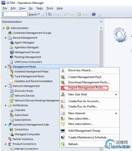Screen dimensions: 132x151
Task: Click the Updates and Recommendations icon
Action: tap(12, 81)
